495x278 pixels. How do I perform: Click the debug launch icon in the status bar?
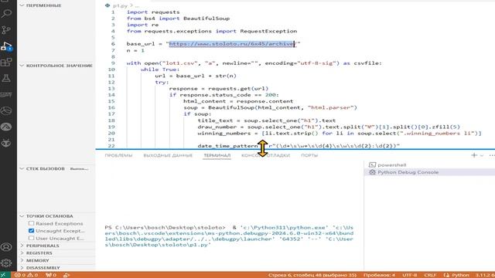[67, 275]
